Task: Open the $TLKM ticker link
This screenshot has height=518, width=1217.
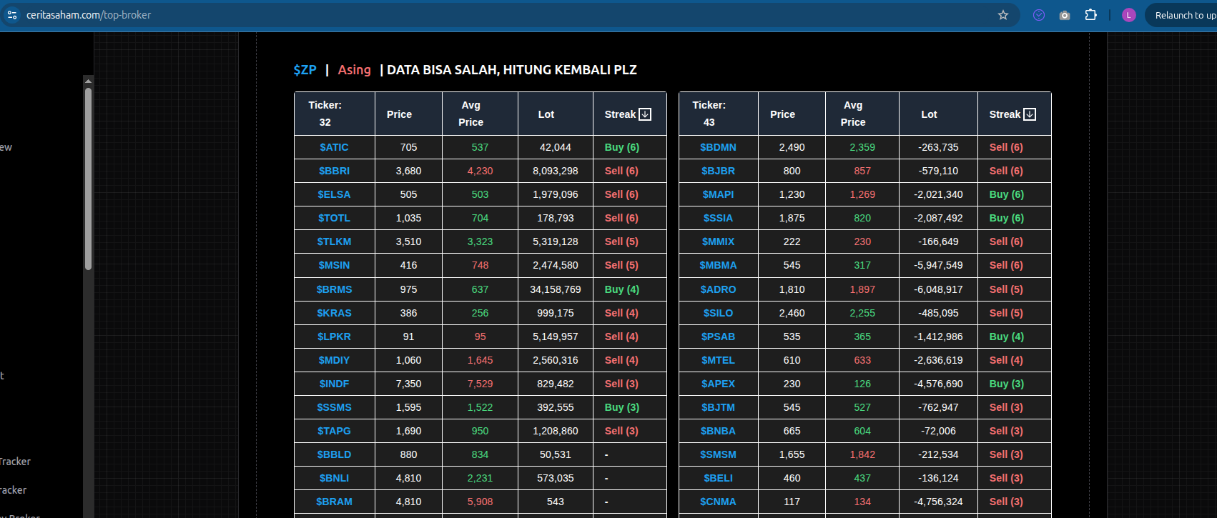Action: coord(334,241)
